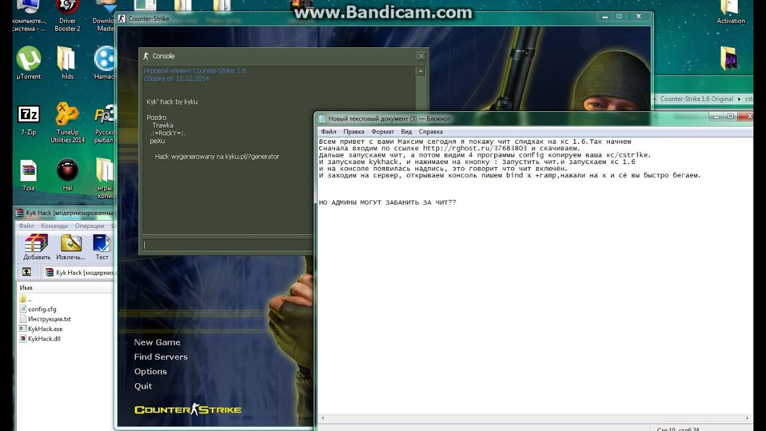766x431 pixels.
Task: Select TuneUp Utilities 2014 desktop icon
Action: (67, 123)
